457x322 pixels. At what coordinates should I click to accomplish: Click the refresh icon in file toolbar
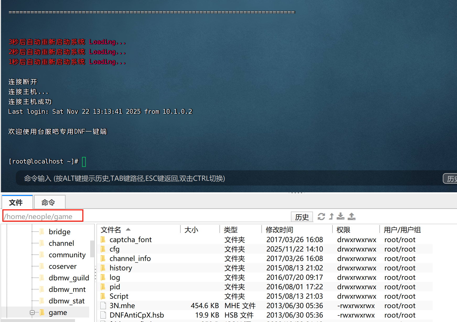tap(321, 217)
